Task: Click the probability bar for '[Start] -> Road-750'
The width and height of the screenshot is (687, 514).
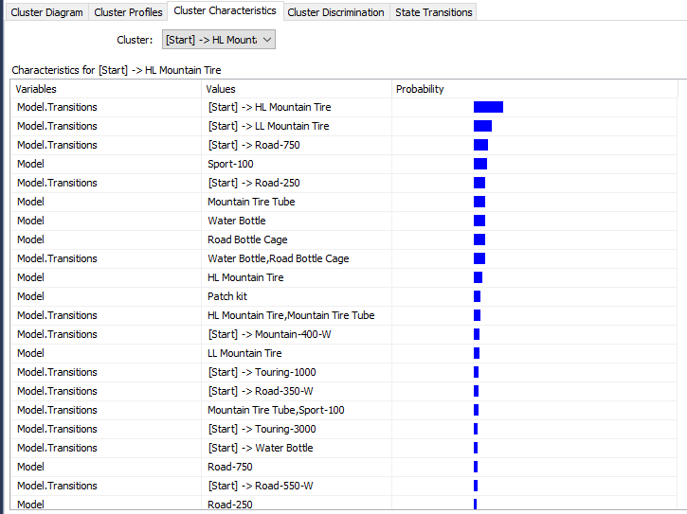Action: [x=480, y=145]
